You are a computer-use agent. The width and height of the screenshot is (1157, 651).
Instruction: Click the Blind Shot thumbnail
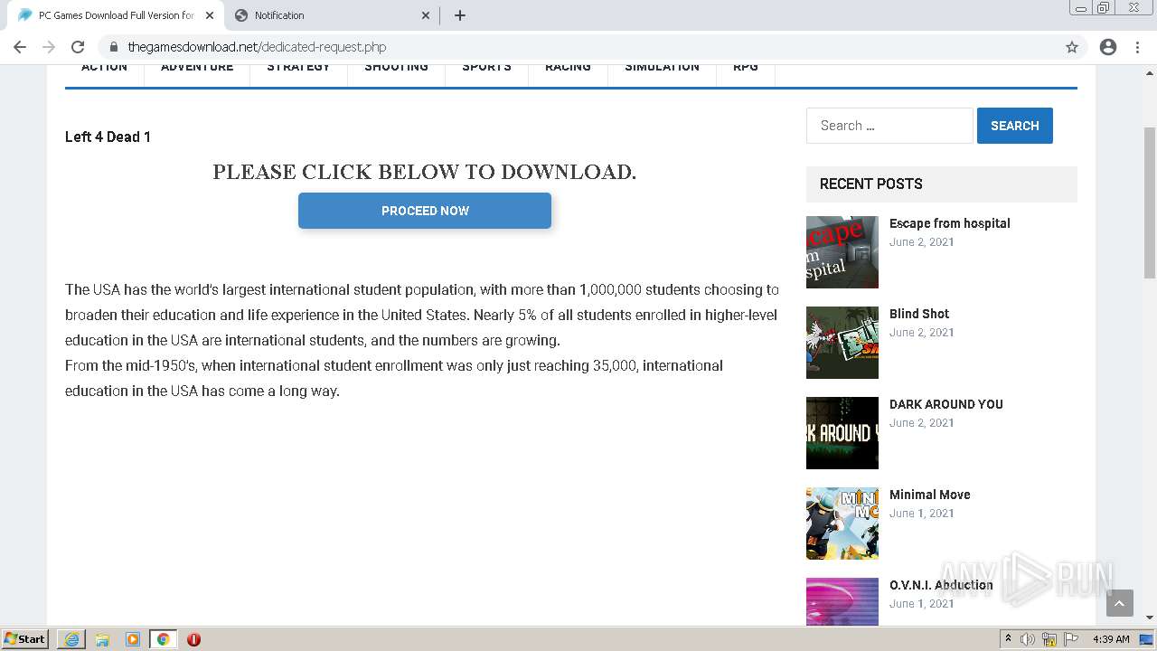pos(842,343)
